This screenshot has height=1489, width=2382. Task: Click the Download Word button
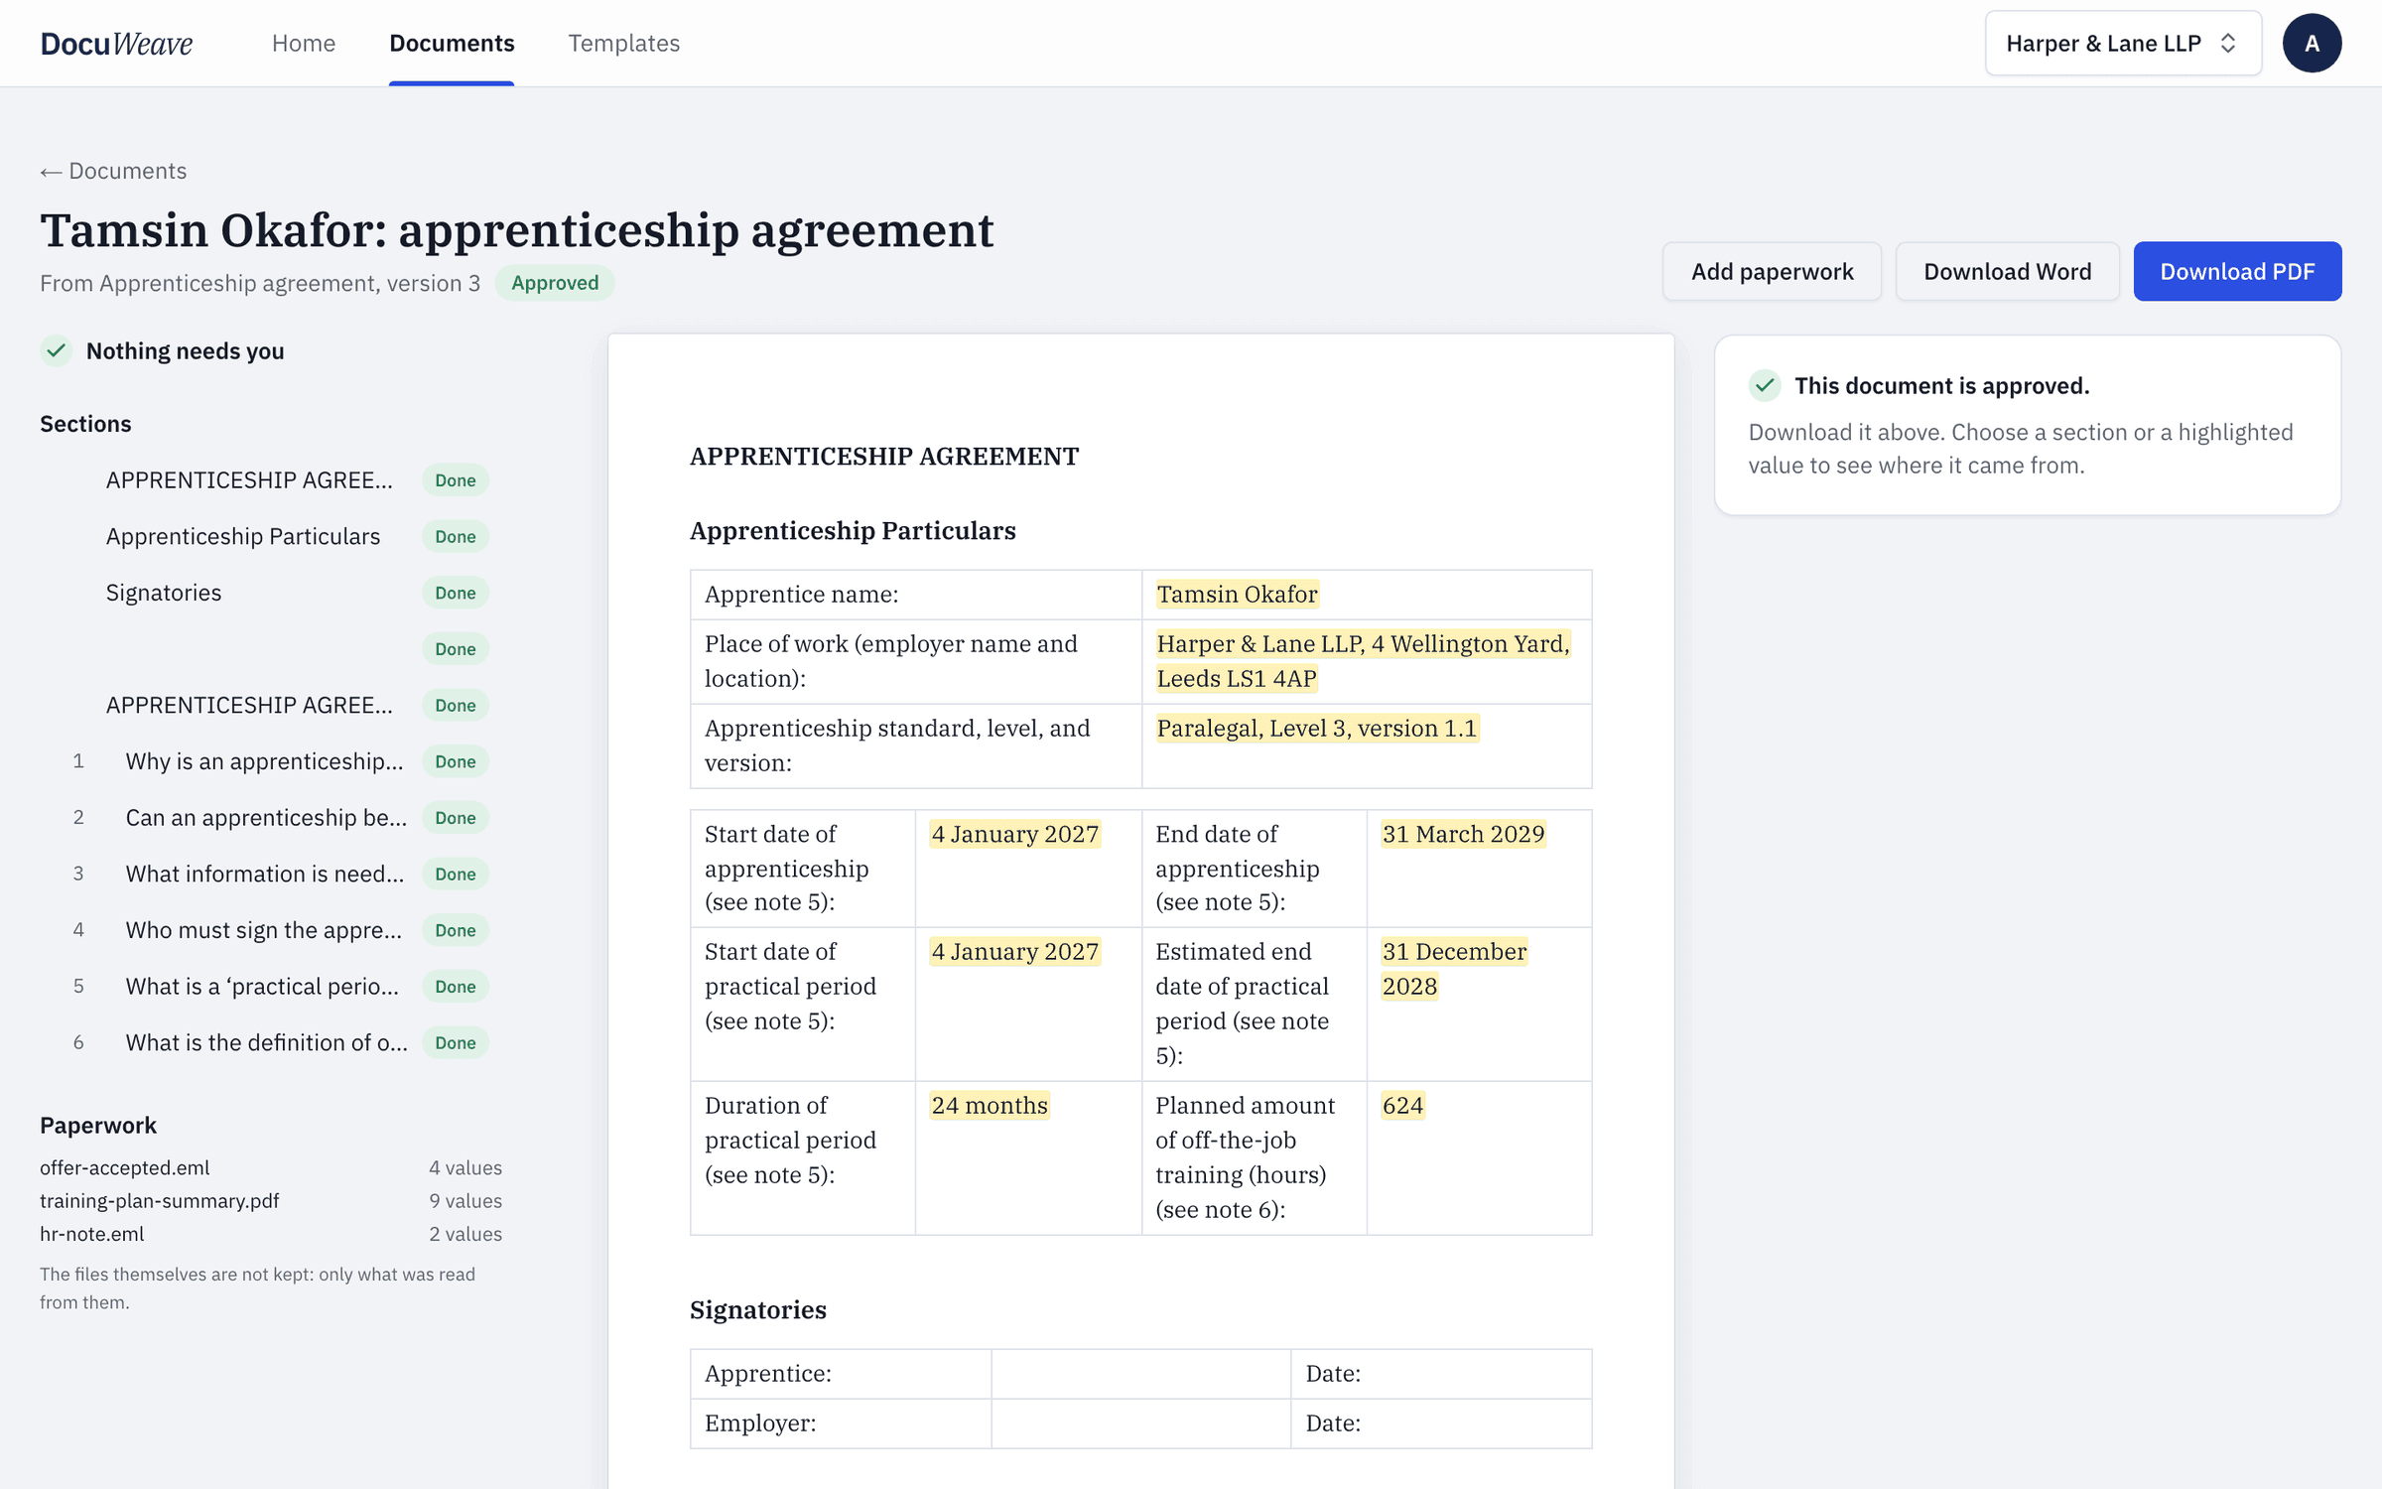2007,271
